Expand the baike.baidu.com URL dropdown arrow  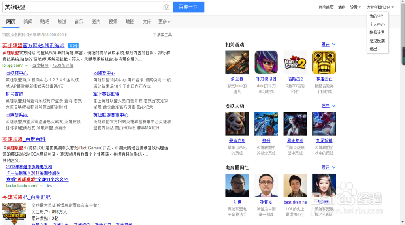click(41, 186)
